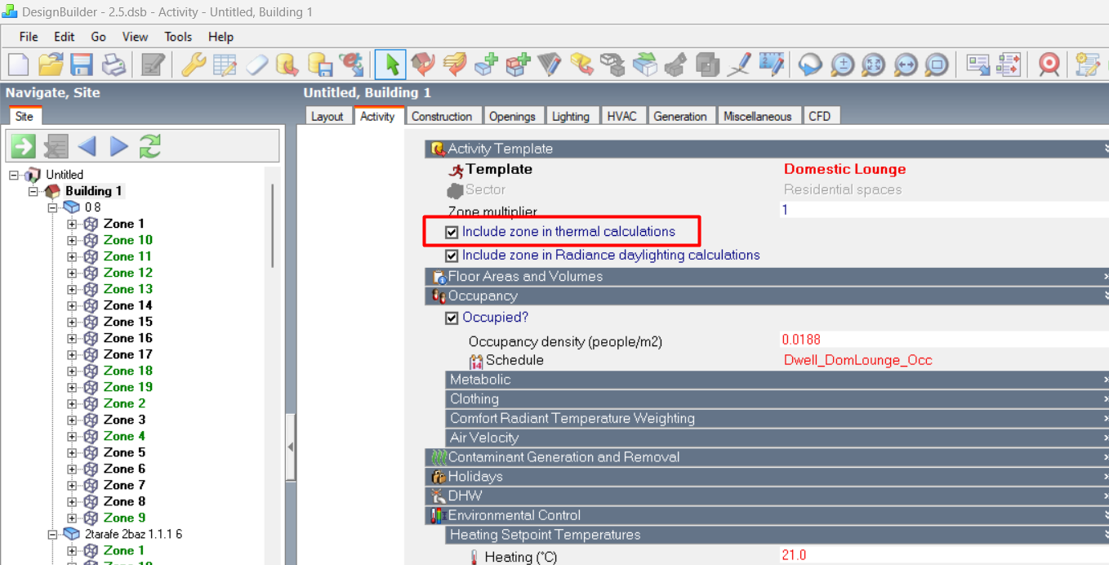Go forward with the blue right arrow

pyautogui.click(x=119, y=146)
